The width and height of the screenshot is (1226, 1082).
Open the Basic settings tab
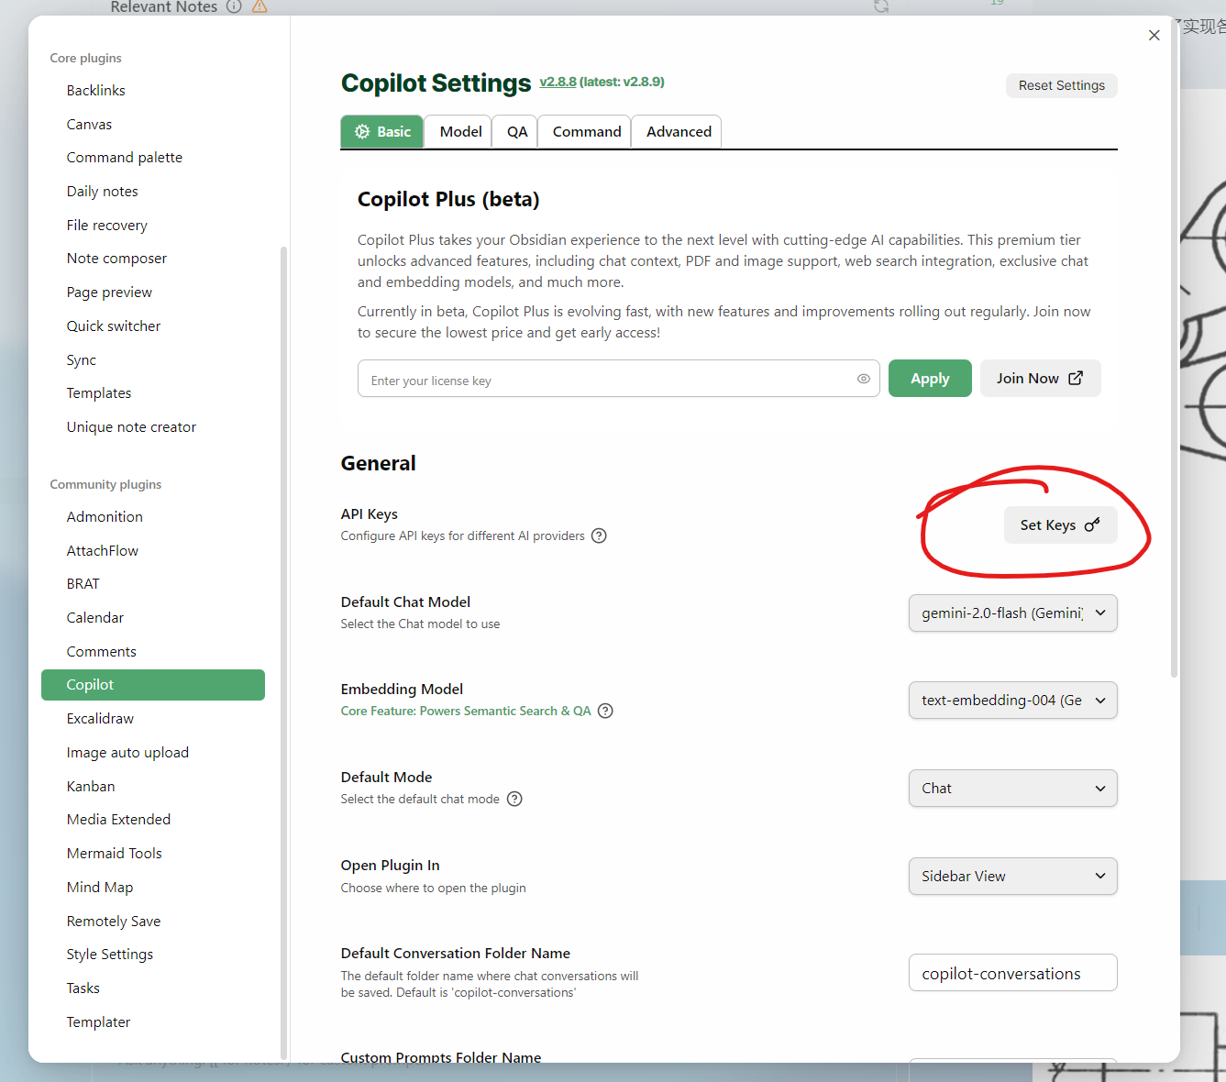tap(381, 131)
